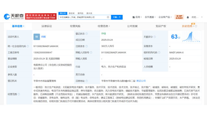The height and width of the screenshot is (116, 207).
Task: Expand the user account dropdown arrow
Action: pos(202,17)
